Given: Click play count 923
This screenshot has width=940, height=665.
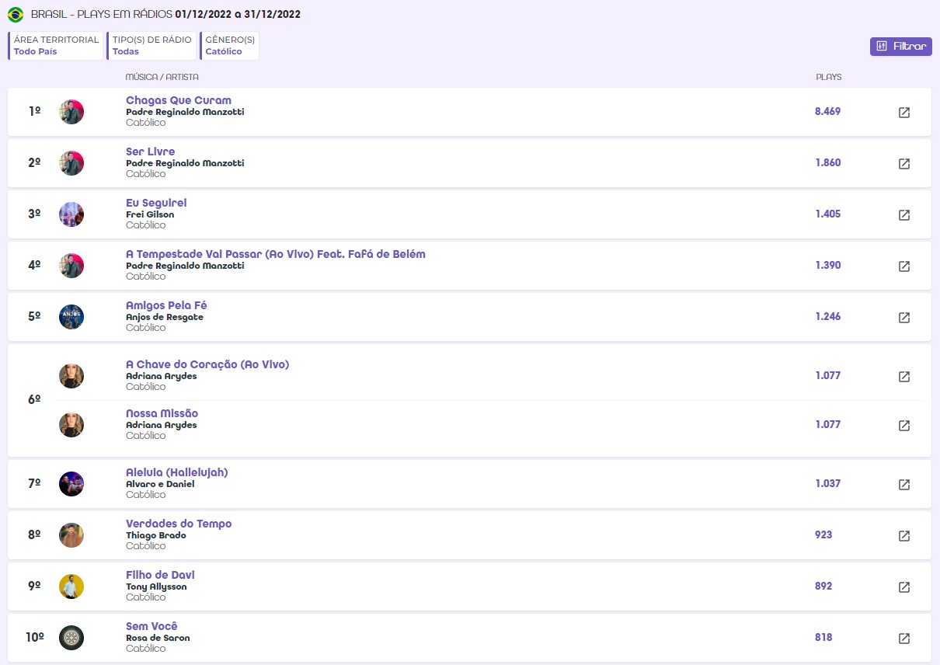Looking at the screenshot, I should 823,534.
